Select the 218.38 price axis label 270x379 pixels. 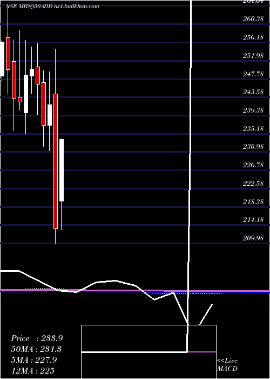tap(253, 202)
